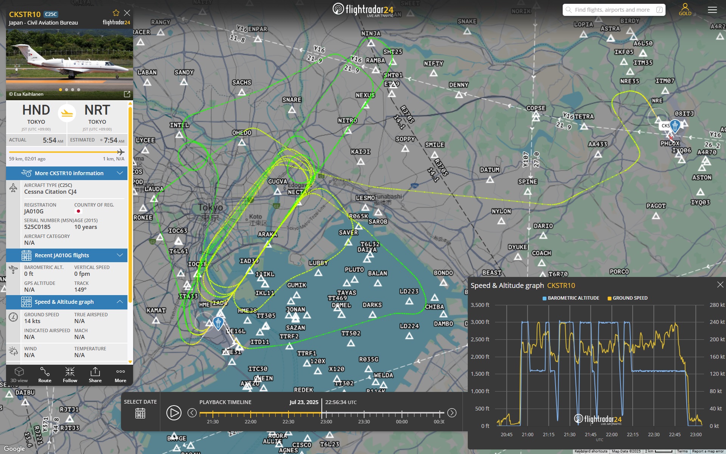This screenshot has width=726, height=454.
Task: Click the playback timeline at 22:00
Action: pos(250,413)
